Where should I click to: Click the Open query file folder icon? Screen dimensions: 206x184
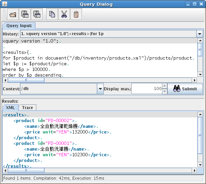tap(13, 14)
